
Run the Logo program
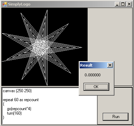115,117
